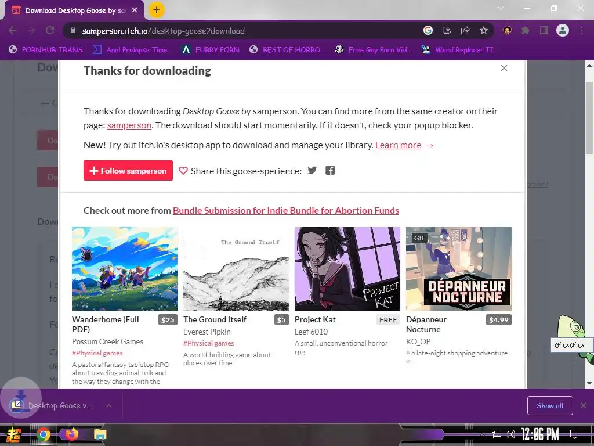Open the extensions puzzle icon
The image size is (594, 446).
coord(526,30)
